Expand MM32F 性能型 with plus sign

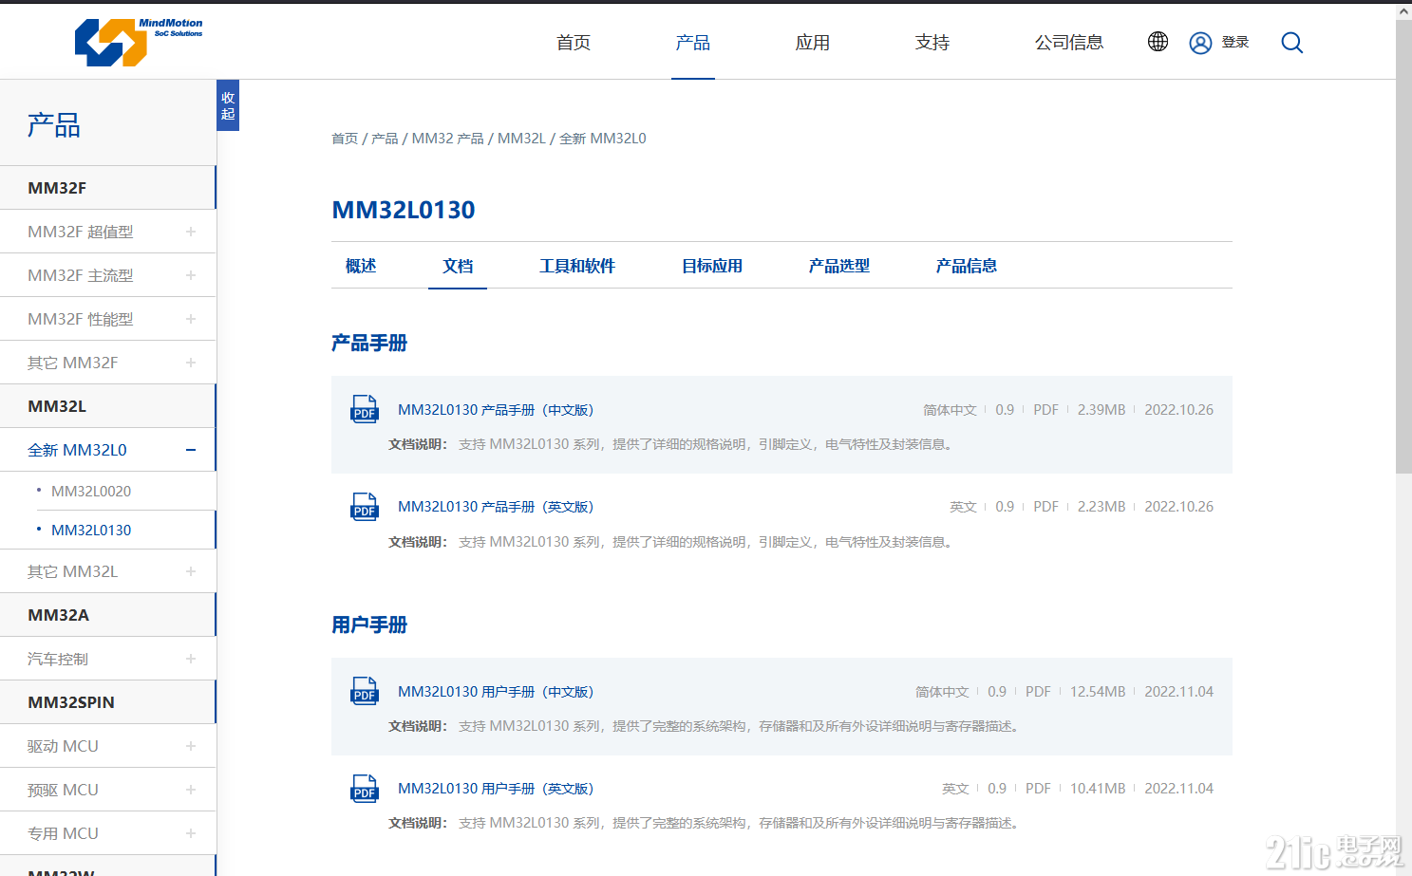pyautogui.click(x=191, y=319)
